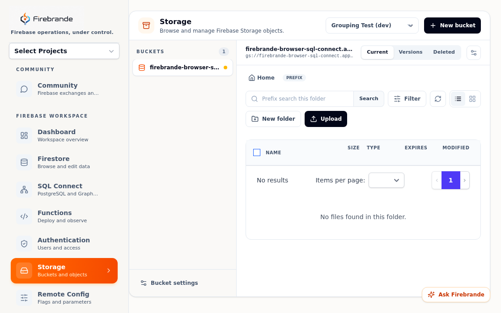Viewport: 501px width, 313px height.
Task: Expand the Storage sidebar chevron
Action: (109, 271)
